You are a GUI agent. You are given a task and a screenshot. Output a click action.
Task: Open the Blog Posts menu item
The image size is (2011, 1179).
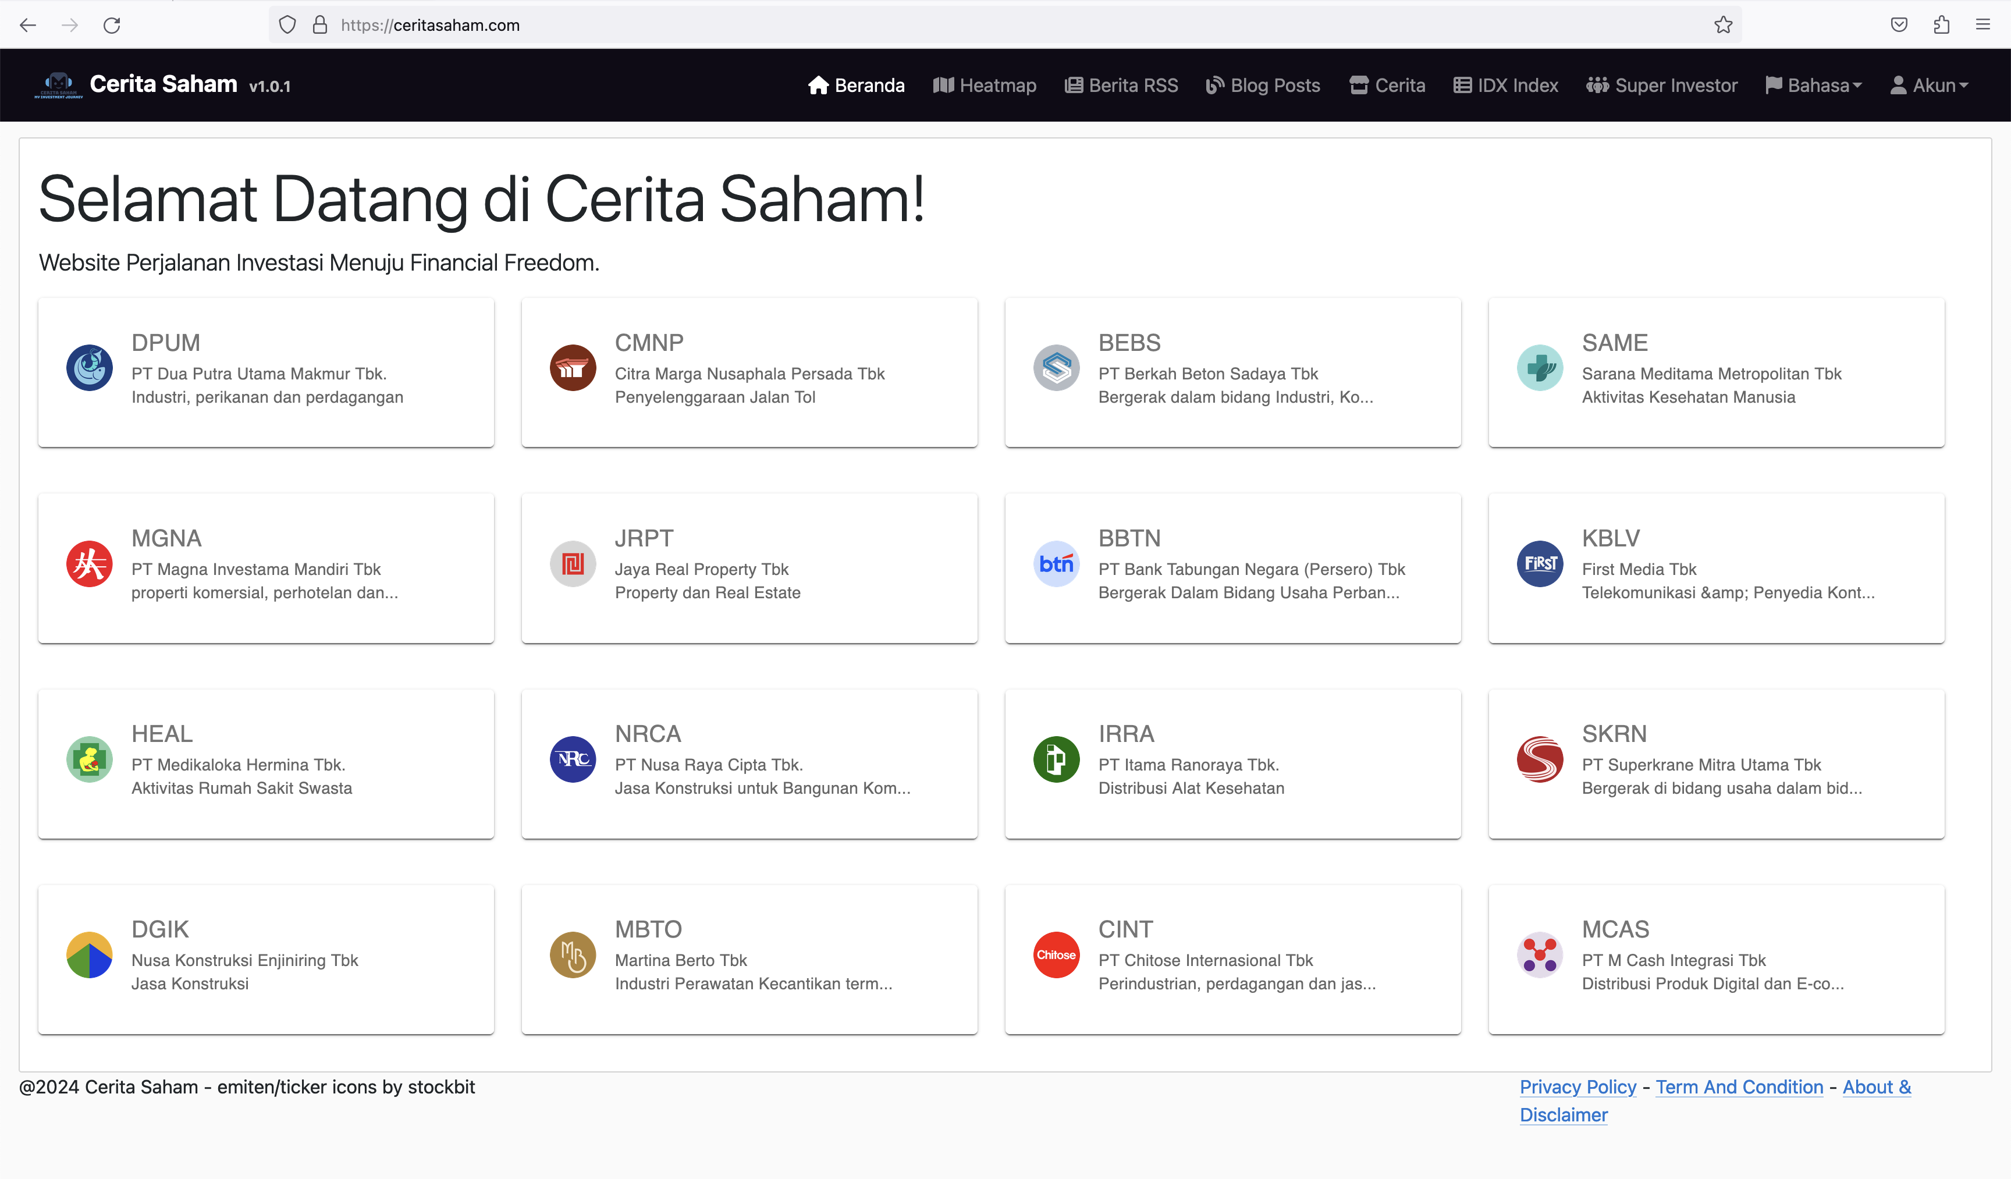(1263, 86)
